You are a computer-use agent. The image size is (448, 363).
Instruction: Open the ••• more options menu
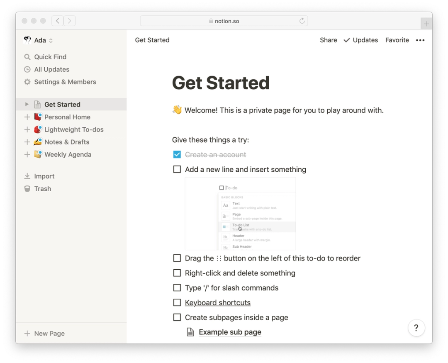pos(420,40)
